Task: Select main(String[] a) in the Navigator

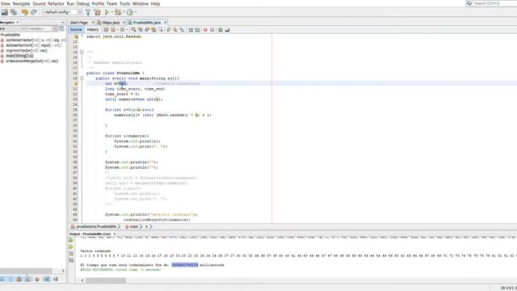Action: (x=17, y=56)
